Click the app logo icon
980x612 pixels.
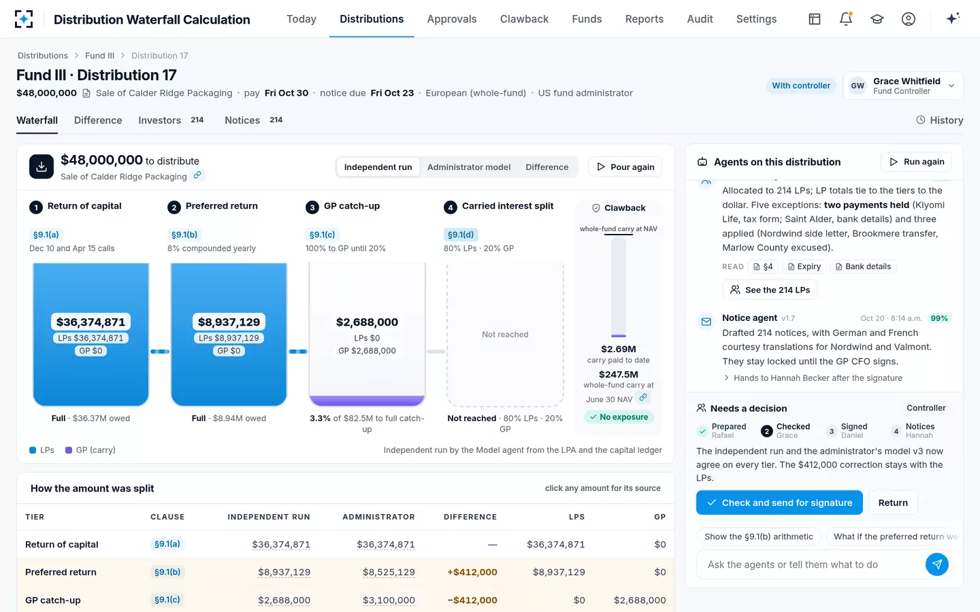[24, 19]
